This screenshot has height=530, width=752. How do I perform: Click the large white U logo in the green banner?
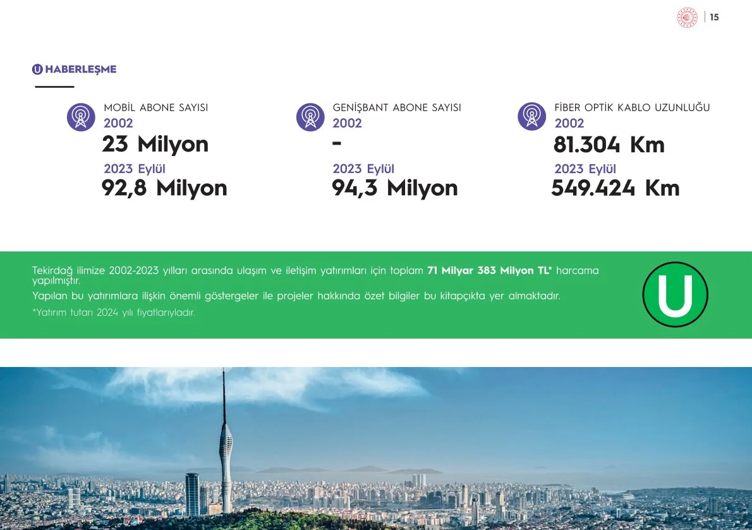(675, 294)
